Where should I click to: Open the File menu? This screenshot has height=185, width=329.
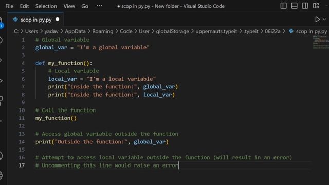point(9,6)
